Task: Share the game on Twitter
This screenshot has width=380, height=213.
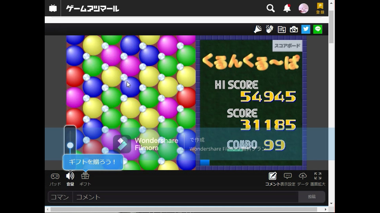Action: pyautogui.click(x=306, y=29)
